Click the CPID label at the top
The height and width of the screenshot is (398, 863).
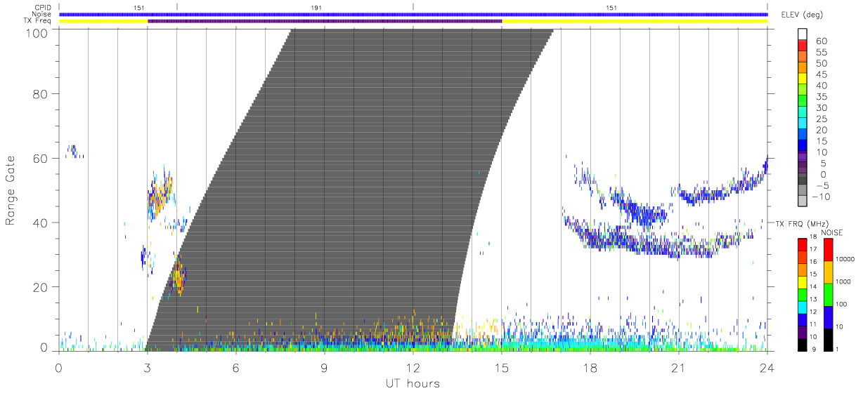(x=43, y=7)
